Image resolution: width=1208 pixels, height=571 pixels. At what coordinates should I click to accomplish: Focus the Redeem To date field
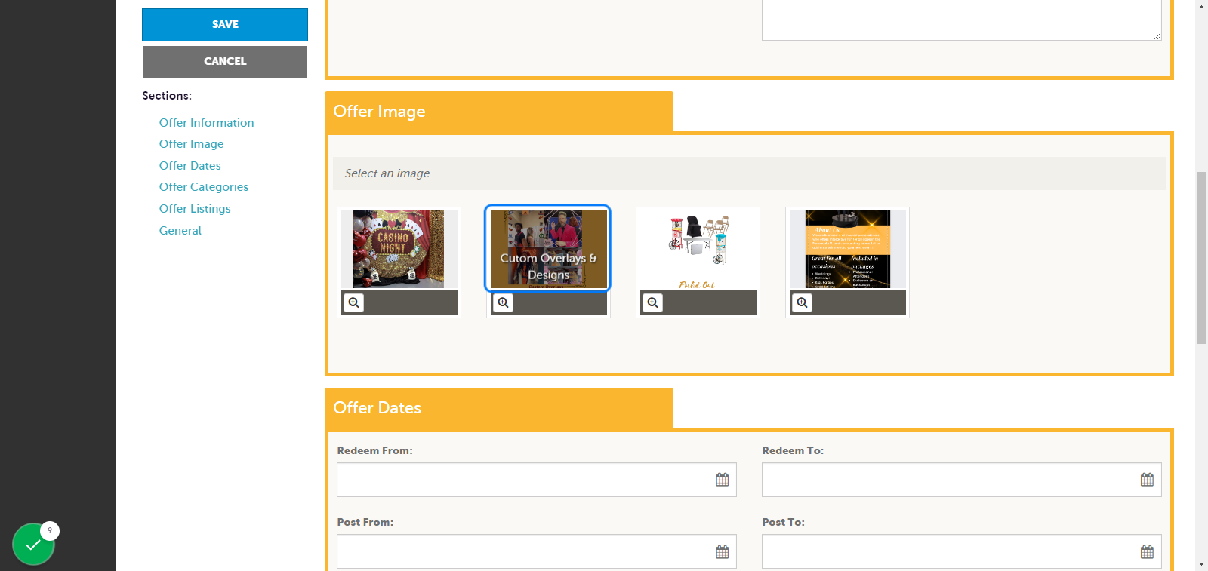[x=961, y=480]
